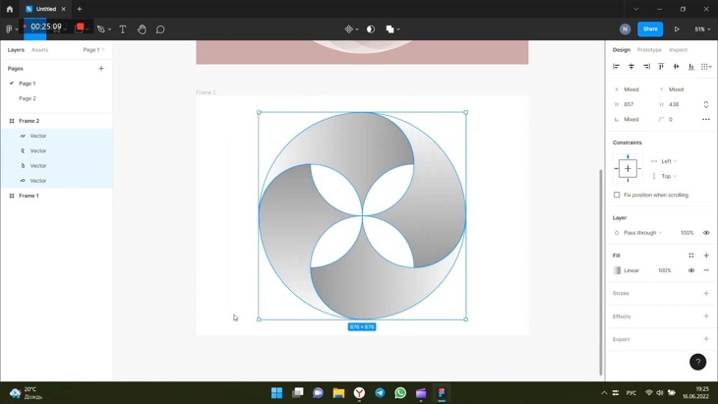Add a new stroke with plus icon
Screen dimensions: 718x404
click(706, 293)
